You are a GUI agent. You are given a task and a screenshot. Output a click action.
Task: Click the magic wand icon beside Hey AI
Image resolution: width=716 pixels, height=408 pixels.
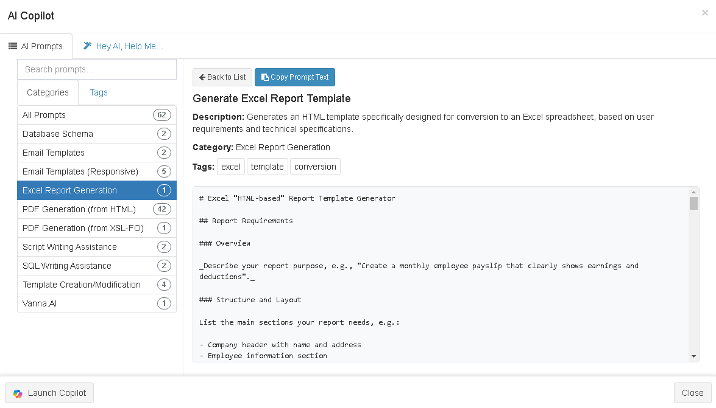click(x=88, y=46)
